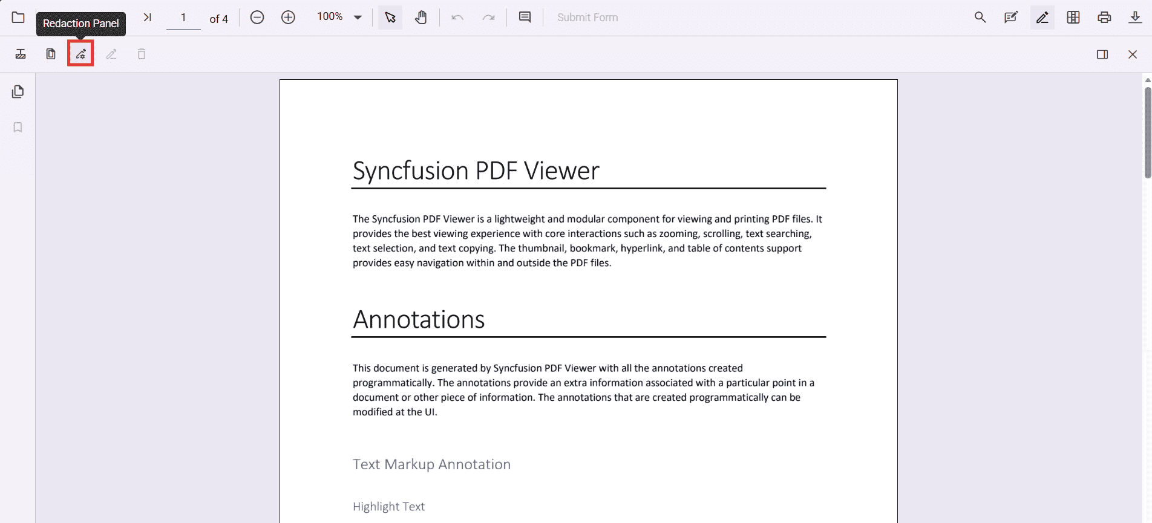Print the document via printer icon

point(1104,18)
